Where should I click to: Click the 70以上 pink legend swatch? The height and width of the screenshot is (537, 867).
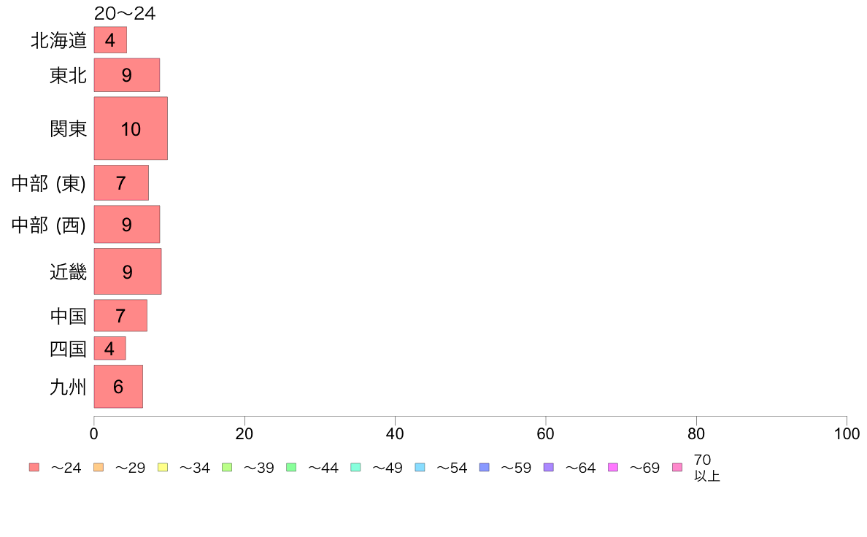point(677,467)
